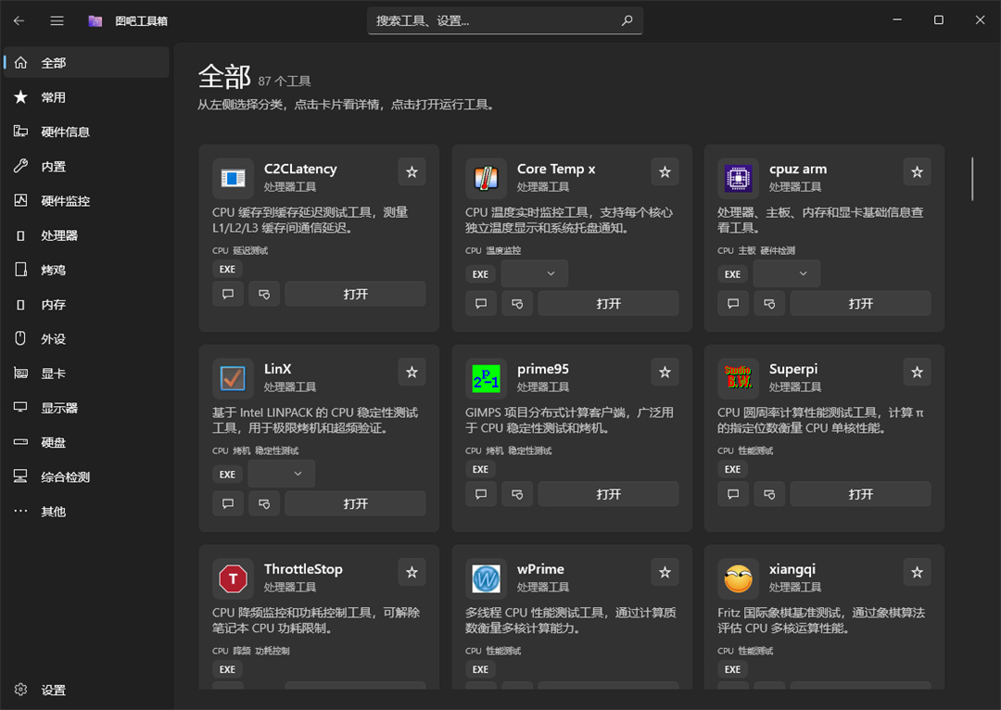Open 外设 peripherals category
Screen dimensions: 1001x710
pyautogui.click(x=86, y=338)
